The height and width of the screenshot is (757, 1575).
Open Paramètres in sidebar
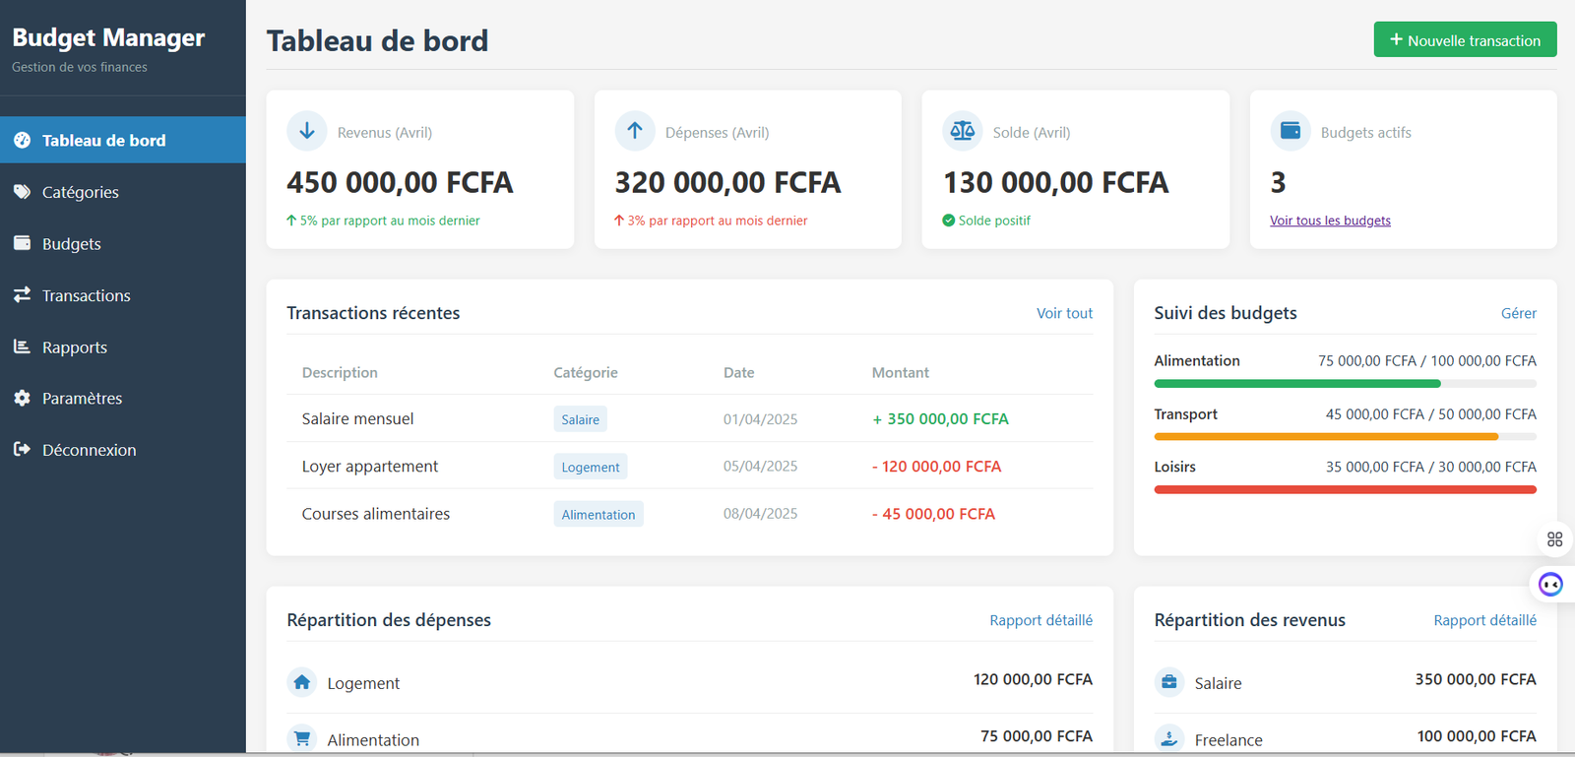pyautogui.click(x=123, y=398)
